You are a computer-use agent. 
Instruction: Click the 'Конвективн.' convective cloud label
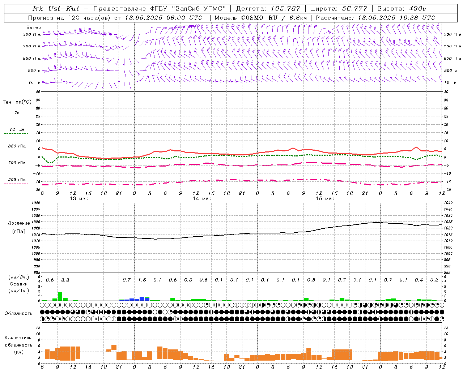coord(18,338)
